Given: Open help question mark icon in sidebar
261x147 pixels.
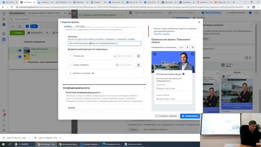Looking at the screenshot, I should 4,125.
